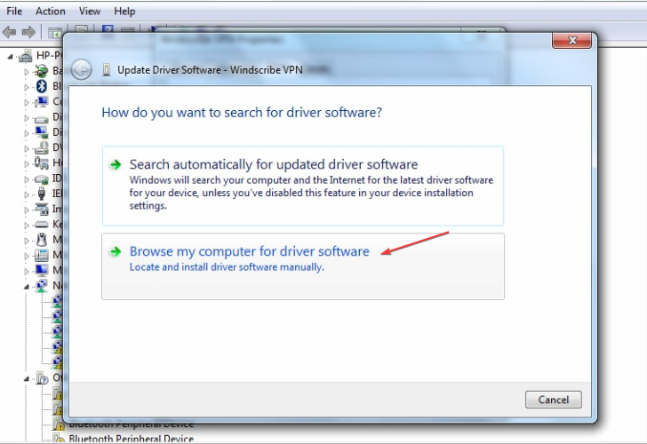Select the HP-PC computer root icon
Image resolution: width=647 pixels, height=444 pixels.
tap(26, 56)
